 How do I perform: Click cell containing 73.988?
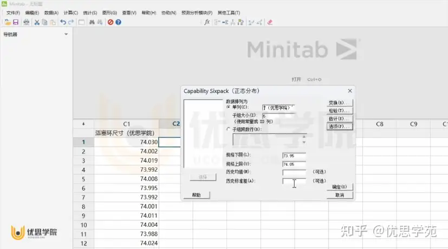(x=126, y=234)
